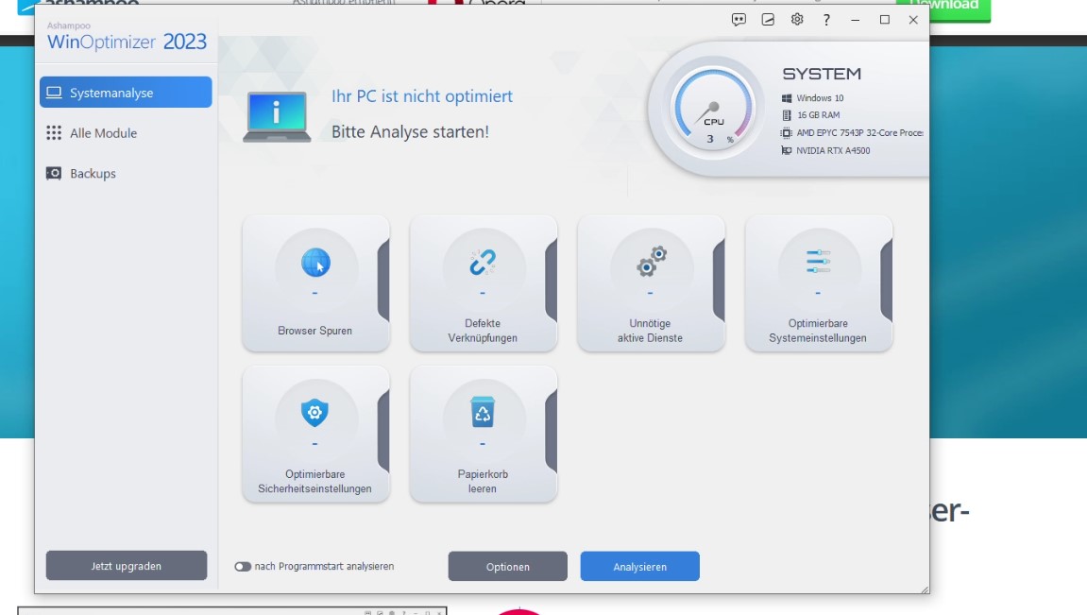Open the help question mark
The width and height of the screenshot is (1087, 615).
coord(826,20)
